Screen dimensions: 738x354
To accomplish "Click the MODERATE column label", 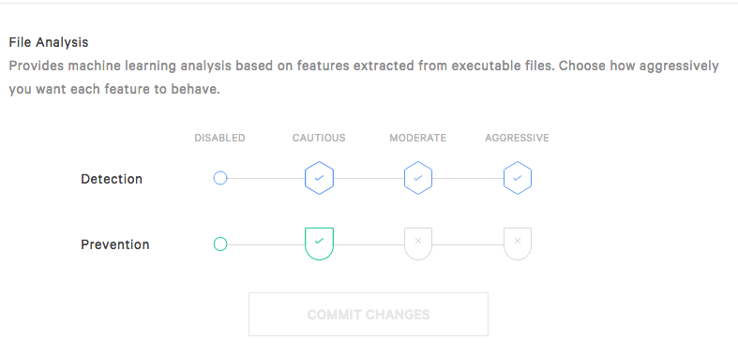I will tap(418, 138).
